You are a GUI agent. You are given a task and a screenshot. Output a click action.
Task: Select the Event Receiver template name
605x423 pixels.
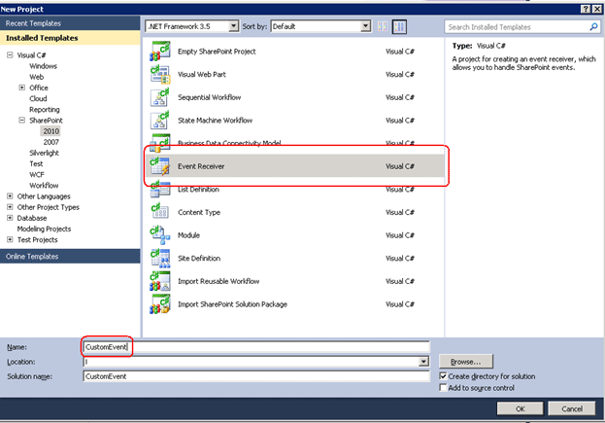tap(201, 166)
